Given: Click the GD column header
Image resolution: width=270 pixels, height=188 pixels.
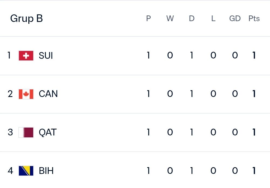Looking at the screenshot, I should tap(235, 18).
